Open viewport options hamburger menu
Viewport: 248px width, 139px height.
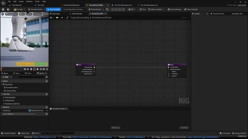point(3,14)
